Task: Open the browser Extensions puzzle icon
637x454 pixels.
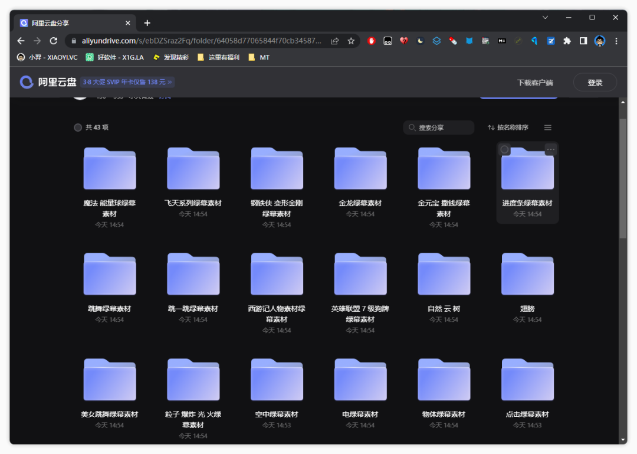Action: click(567, 41)
